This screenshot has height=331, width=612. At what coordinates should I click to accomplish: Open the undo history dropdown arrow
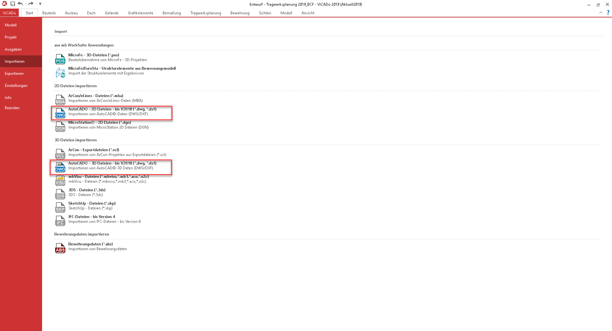click(25, 4)
